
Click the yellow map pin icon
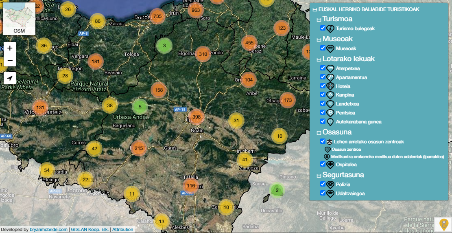[443, 224]
